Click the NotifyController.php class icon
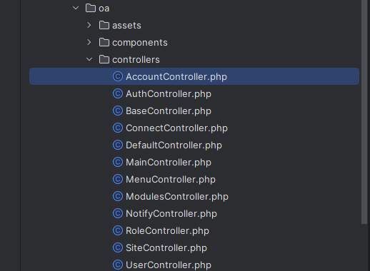Screen dimensions: 370x271 point(118,213)
